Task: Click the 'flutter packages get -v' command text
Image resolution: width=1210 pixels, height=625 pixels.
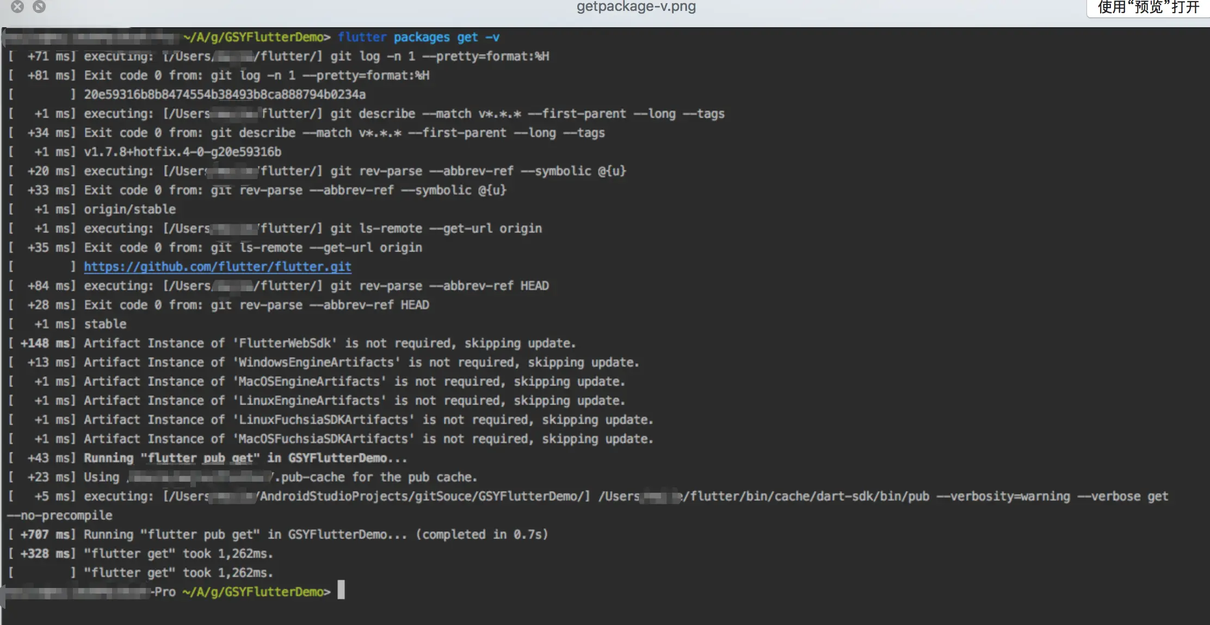Action: 418,37
